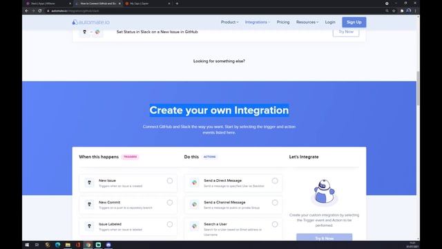This screenshot has width=442, height=249.
Task: Select the New Commit trigger radio button
Action: coord(170,203)
